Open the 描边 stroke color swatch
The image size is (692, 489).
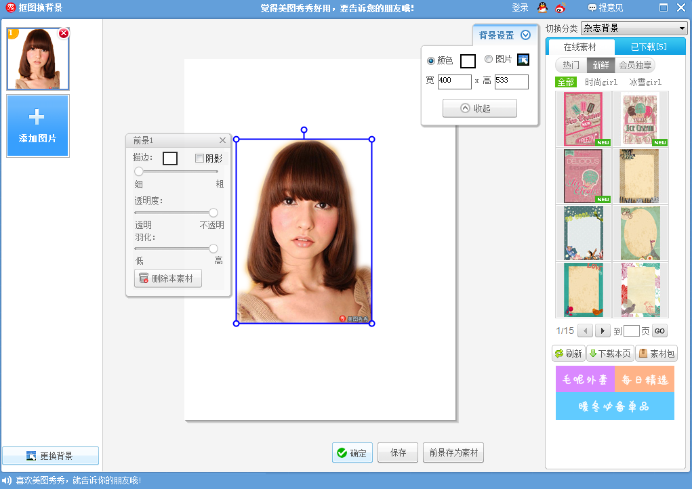(x=170, y=158)
